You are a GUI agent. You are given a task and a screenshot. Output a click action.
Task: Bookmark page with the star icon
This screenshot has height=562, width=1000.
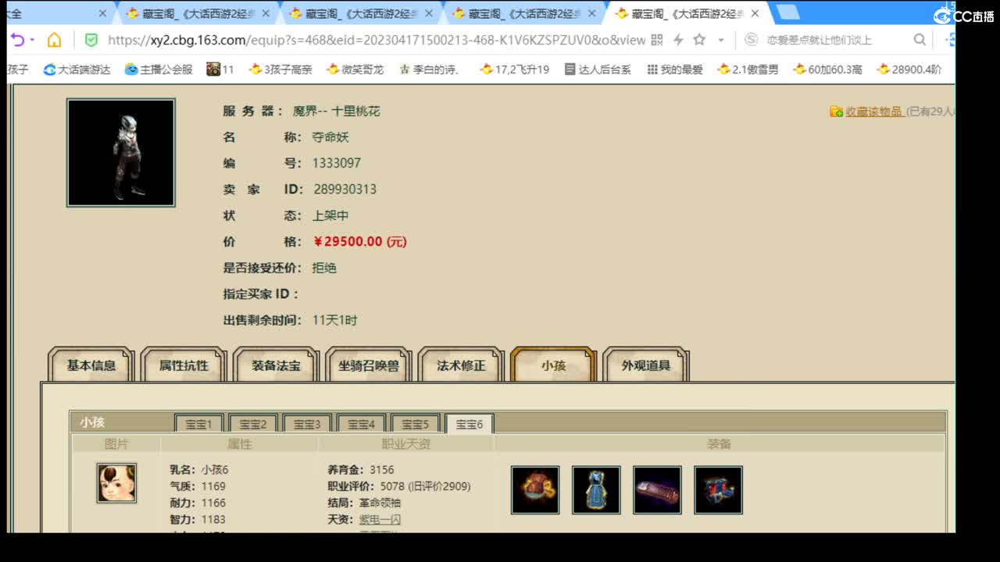pyautogui.click(x=699, y=40)
